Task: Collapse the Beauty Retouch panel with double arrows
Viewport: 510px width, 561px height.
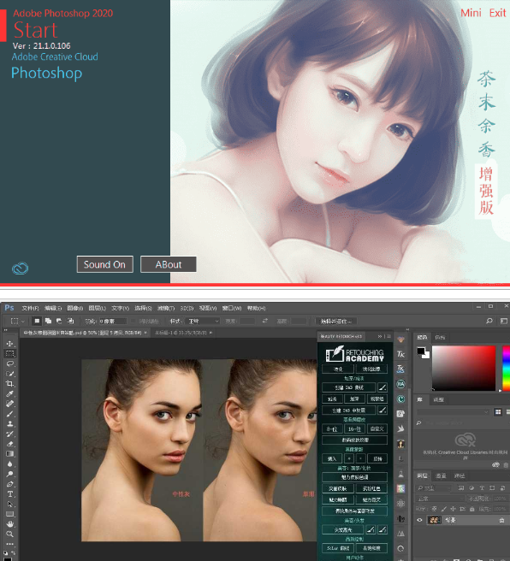Action: (x=380, y=336)
